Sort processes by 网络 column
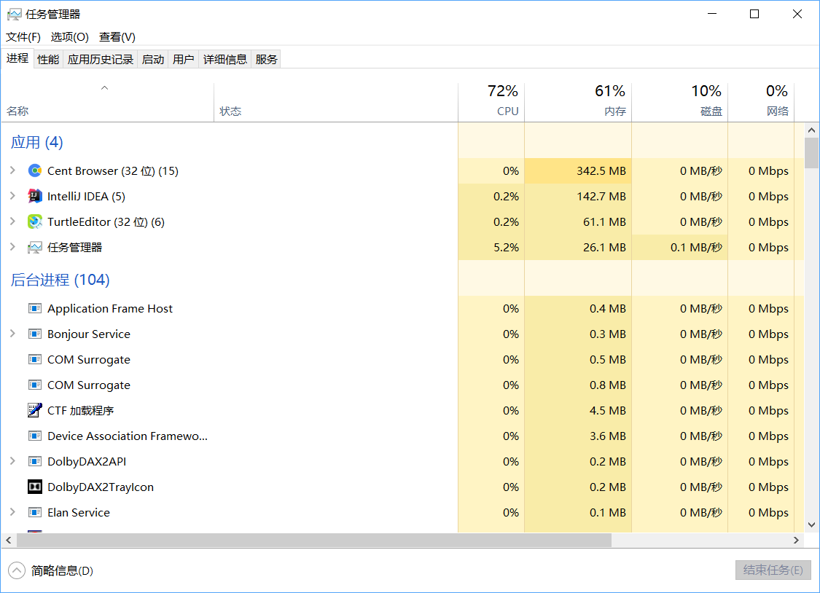Screen dimensions: 820x593 tap(762, 103)
